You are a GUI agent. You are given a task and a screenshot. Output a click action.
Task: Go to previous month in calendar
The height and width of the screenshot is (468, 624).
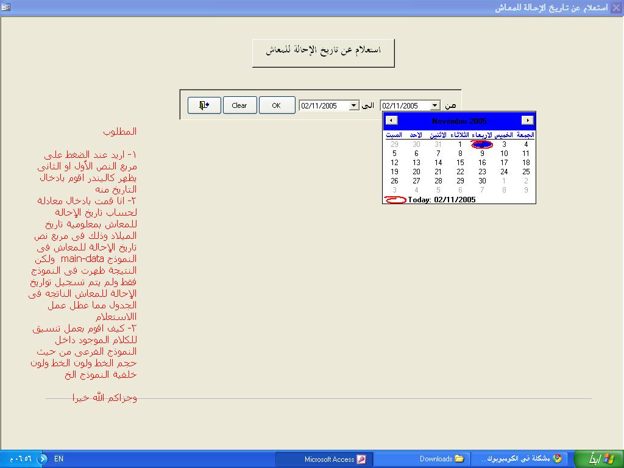[x=392, y=120]
